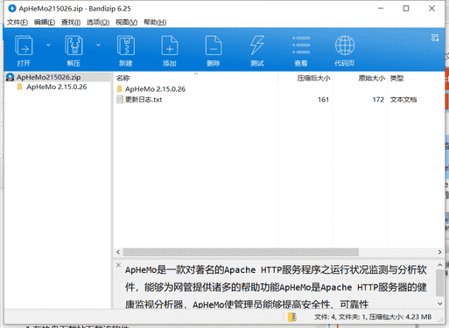The image size is (449, 328).
Task: Maximize the Bandizip window
Action: coord(406,9)
